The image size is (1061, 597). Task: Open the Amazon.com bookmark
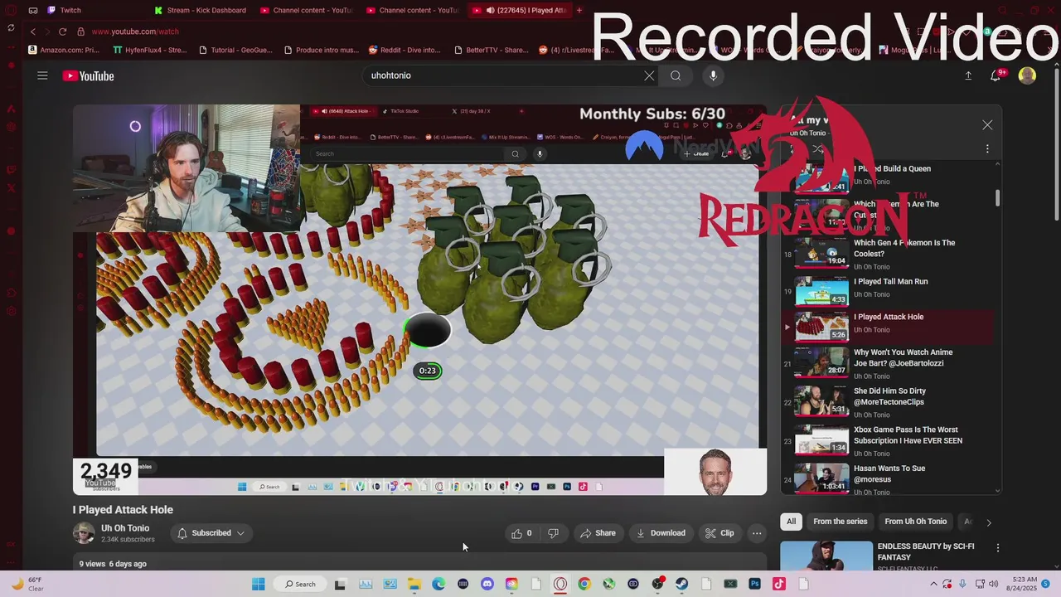tap(64, 50)
